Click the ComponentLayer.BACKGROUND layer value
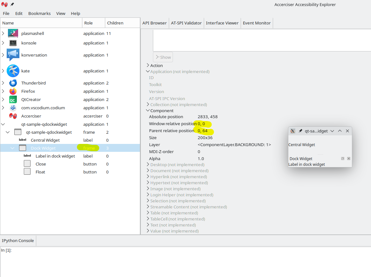The width and height of the screenshot is (371, 277). tap(234, 145)
